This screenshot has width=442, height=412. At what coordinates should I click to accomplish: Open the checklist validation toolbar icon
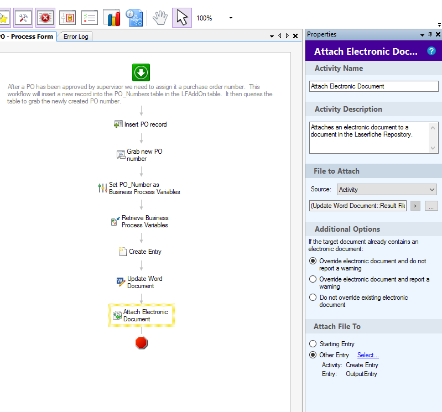tap(90, 18)
